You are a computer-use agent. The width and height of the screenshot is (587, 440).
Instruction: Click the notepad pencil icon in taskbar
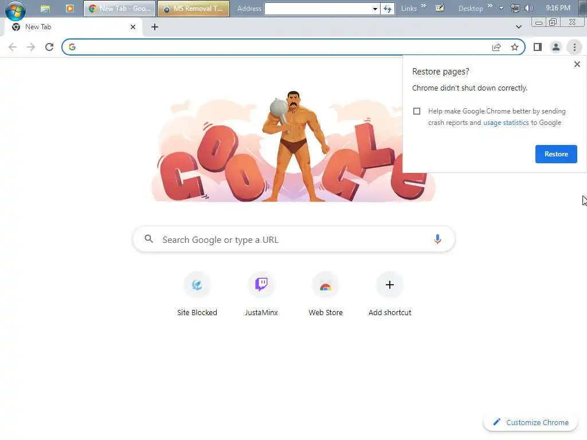440,7
